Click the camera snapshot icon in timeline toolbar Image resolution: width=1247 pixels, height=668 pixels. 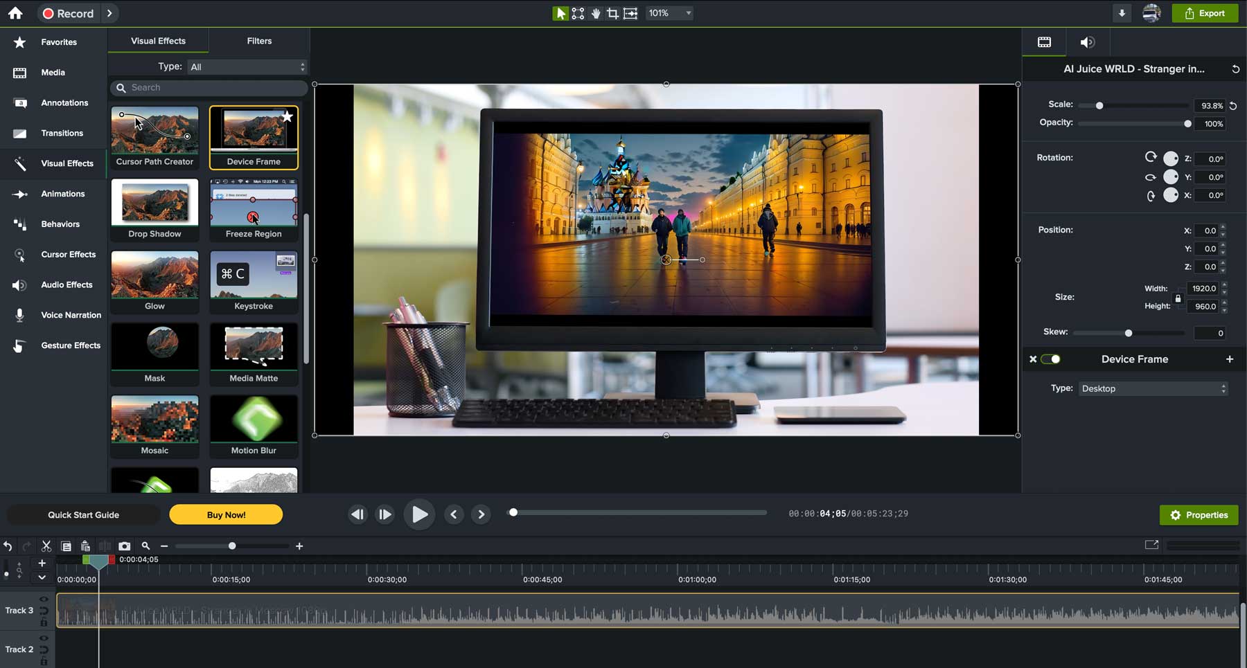pyautogui.click(x=125, y=545)
